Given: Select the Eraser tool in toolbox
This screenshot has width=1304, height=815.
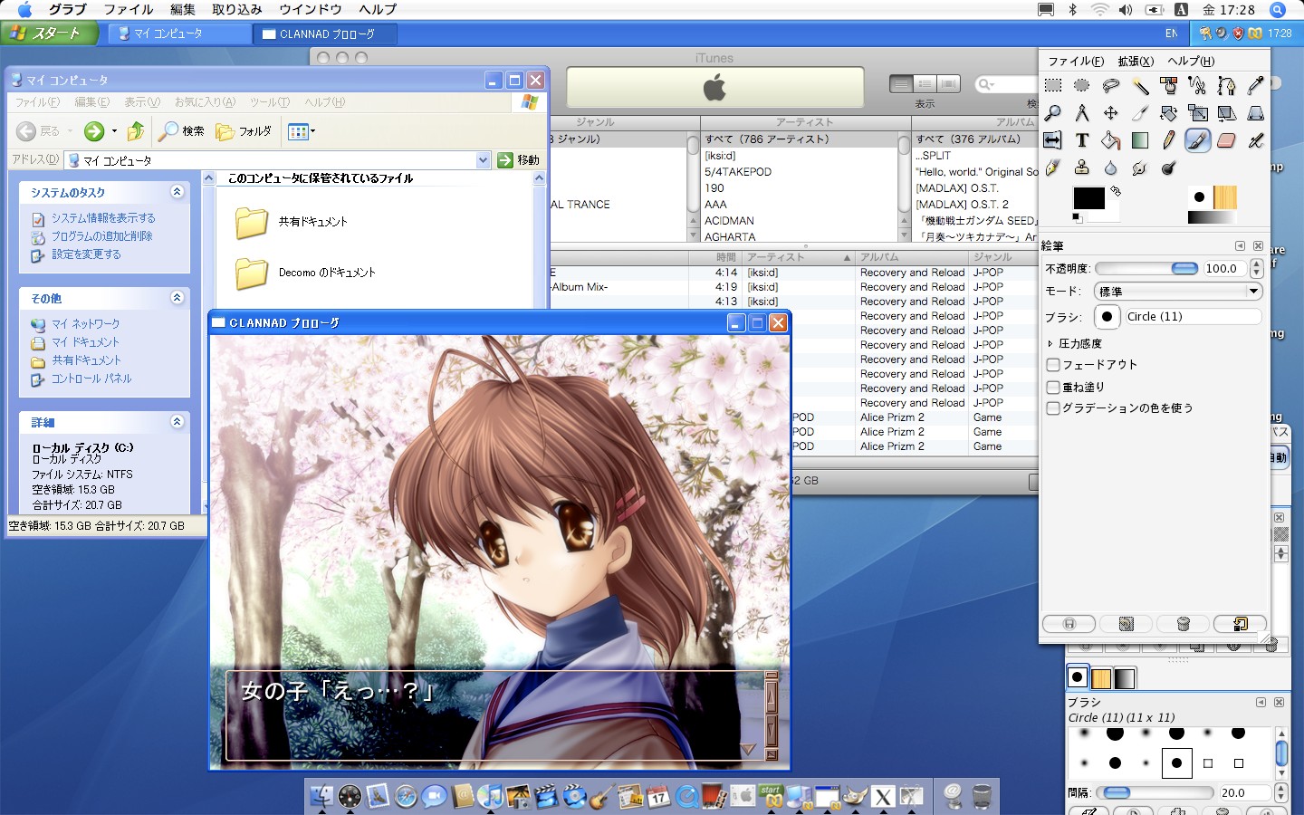Looking at the screenshot, I should tap(1226, 140).
